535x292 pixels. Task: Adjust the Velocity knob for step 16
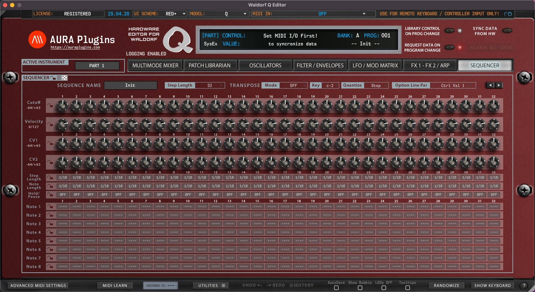271,125
